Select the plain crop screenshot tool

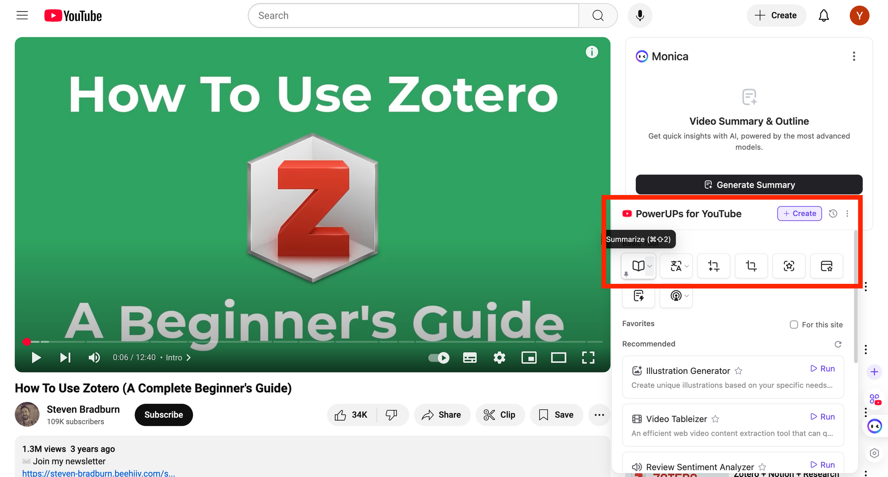pyautogui.click(x=751, y=266)
